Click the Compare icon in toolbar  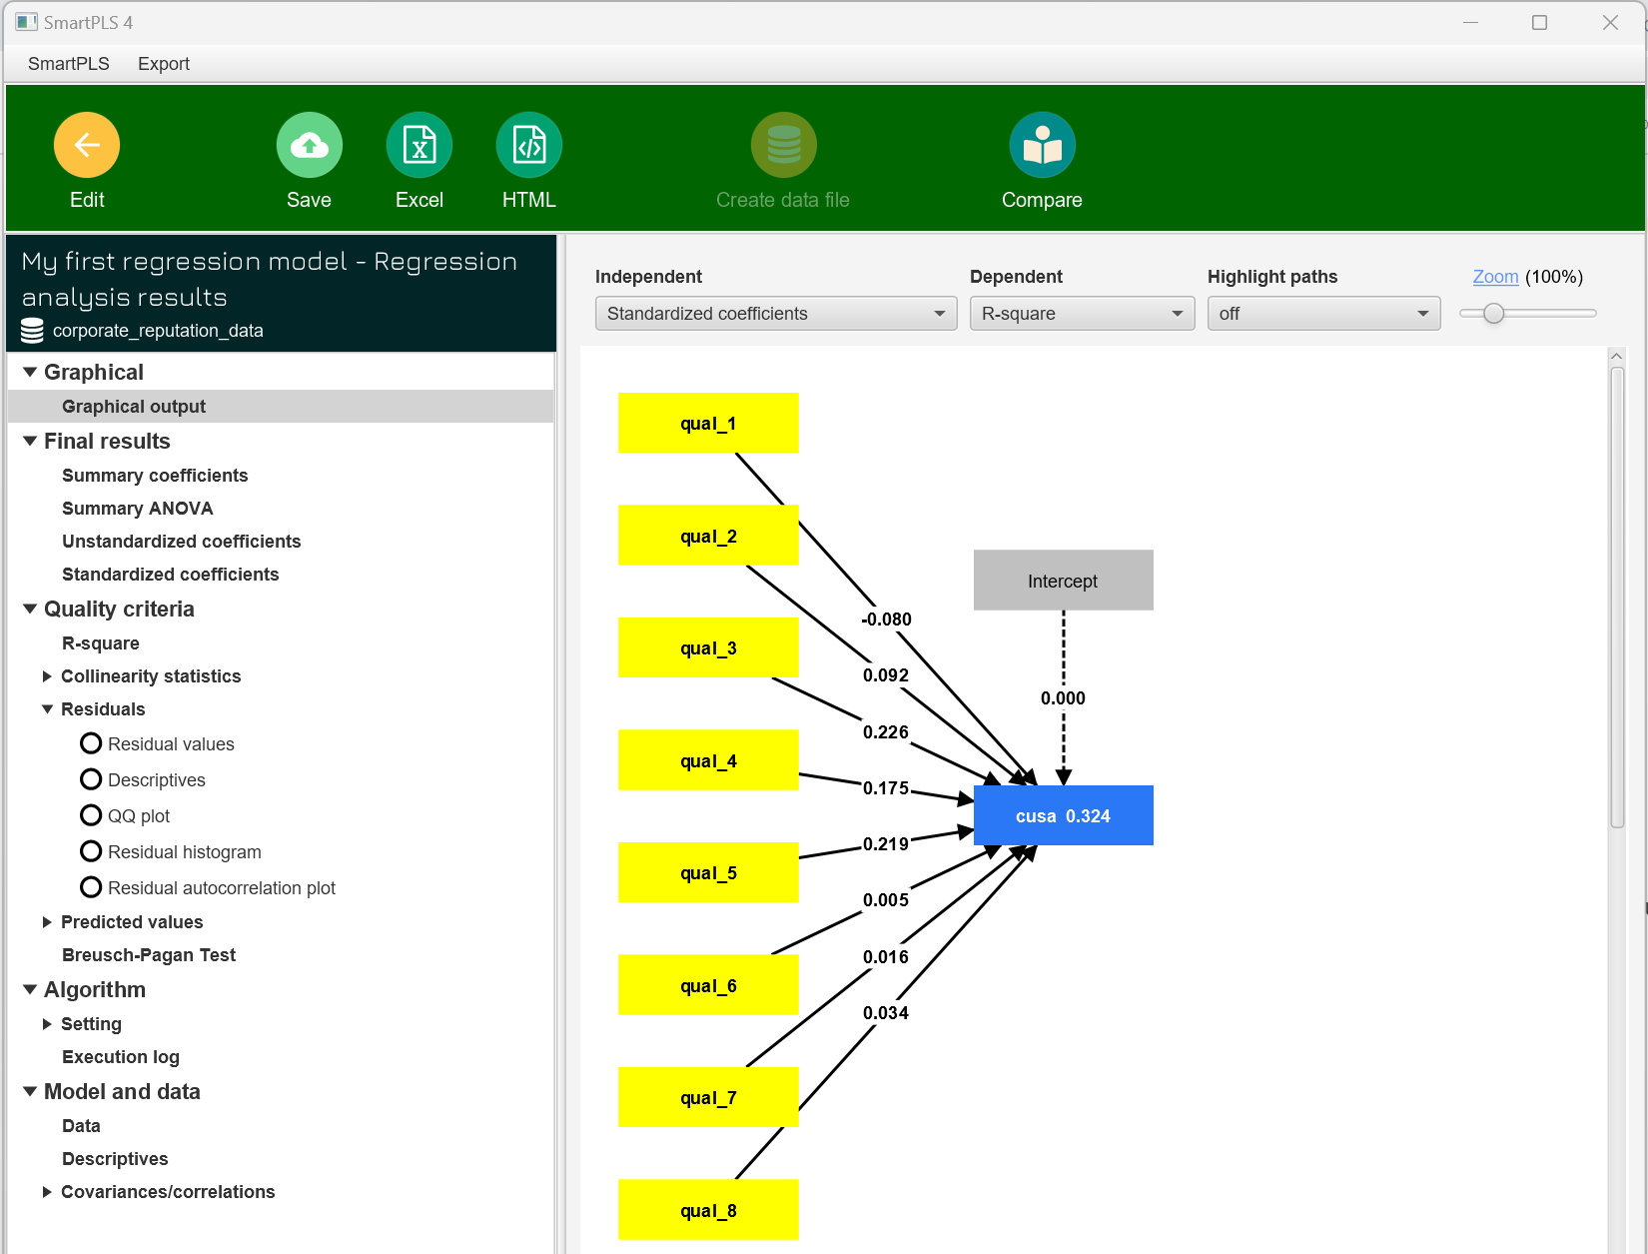click(x=1042, y=146)
